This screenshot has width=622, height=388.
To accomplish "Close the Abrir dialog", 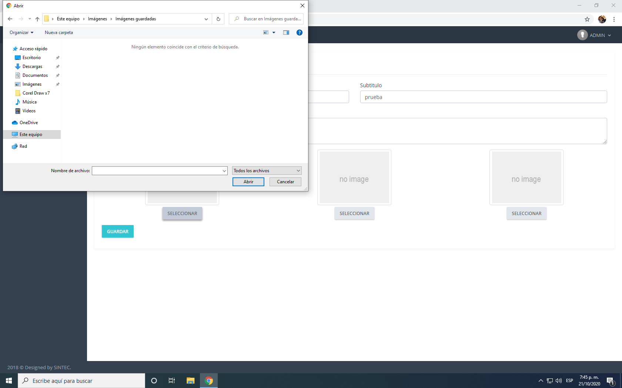I will [x=302, y=6].
